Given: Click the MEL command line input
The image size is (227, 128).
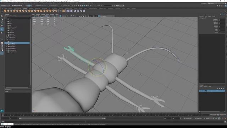Looking at the screenshot, I should [x=45, y=122].
